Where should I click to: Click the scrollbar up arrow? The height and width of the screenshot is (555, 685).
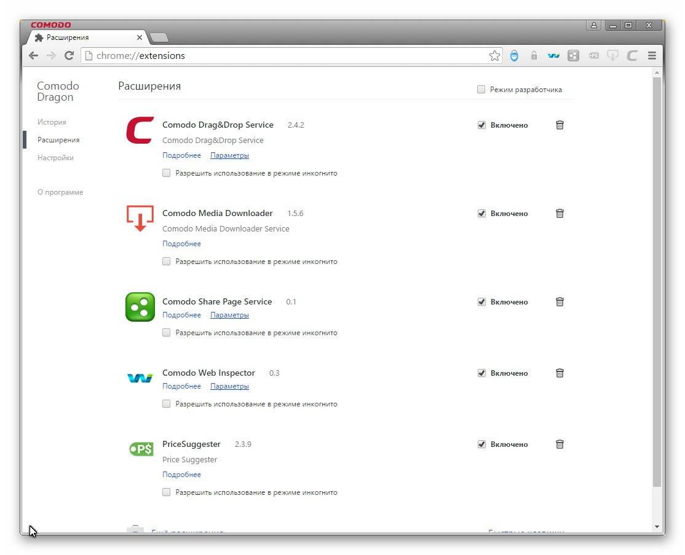pos(657,72)
